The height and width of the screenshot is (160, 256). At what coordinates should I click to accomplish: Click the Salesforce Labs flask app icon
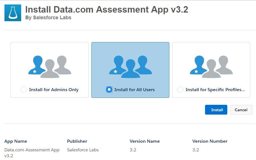(13, 13)
